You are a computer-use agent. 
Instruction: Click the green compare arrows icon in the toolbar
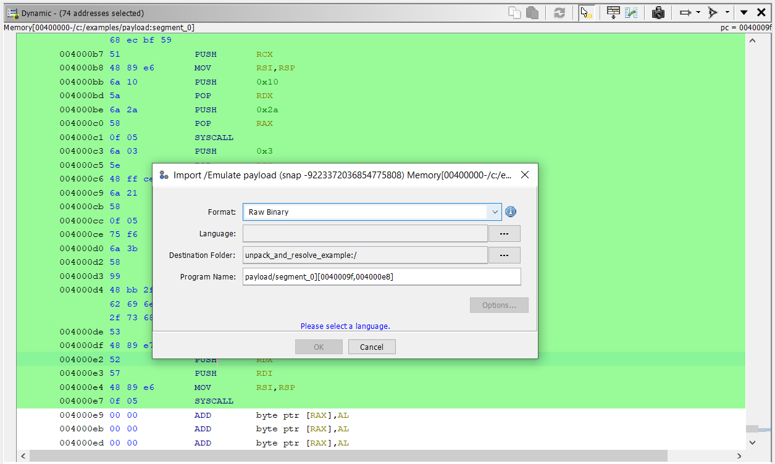click(x=631, y=12)
